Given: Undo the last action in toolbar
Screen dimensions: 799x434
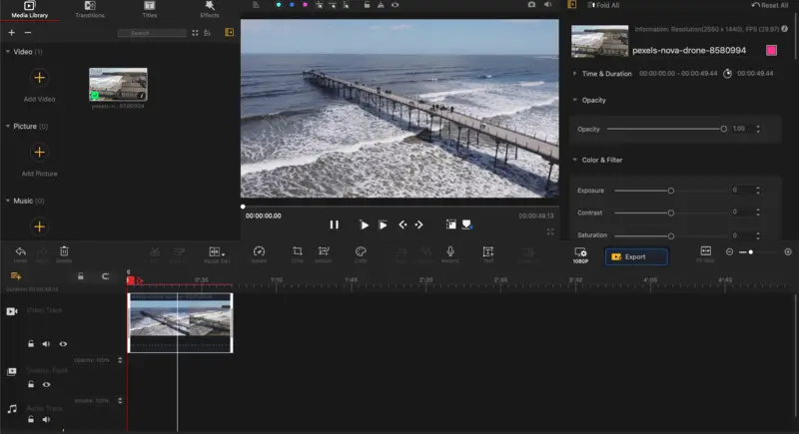Looking at the screenshot, I should (20, 253).
